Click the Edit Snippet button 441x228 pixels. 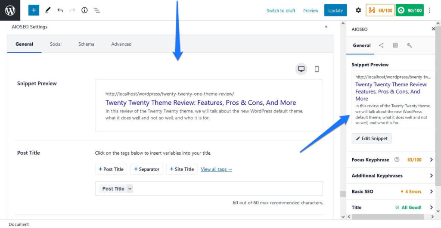click(372, 138)
